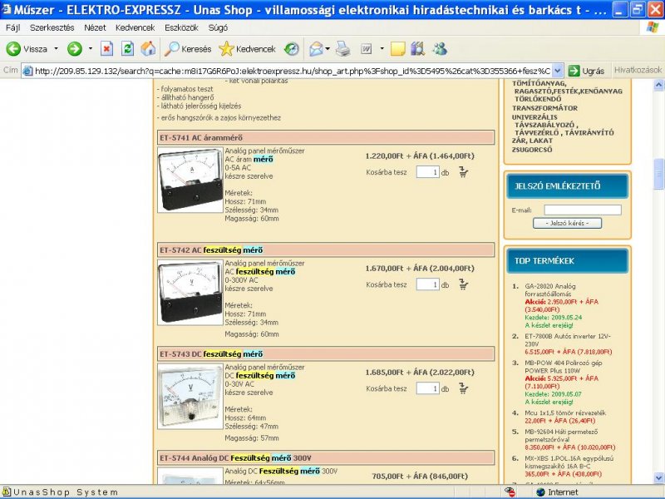Click the Vissza back arrow icon
This screenshot has height=499, width=665.
[13, 49]
